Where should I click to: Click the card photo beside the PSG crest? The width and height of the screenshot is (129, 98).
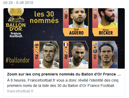pyautogui.click(x=108, y=55)
